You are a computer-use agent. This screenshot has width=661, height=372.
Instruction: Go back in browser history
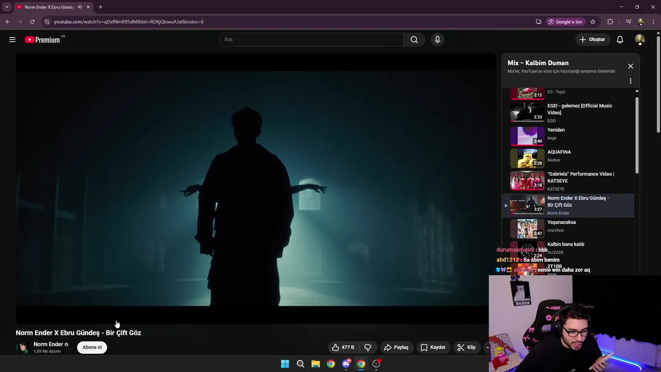click(x=7, y=22)
